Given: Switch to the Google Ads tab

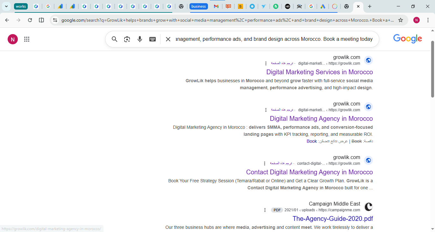Looking at the screenshot, I should (x=323, y=6).
